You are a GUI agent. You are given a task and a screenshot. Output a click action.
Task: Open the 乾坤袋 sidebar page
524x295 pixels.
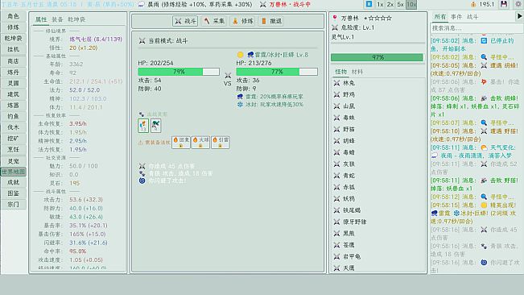pyautogui.click(x=14, y=39)
